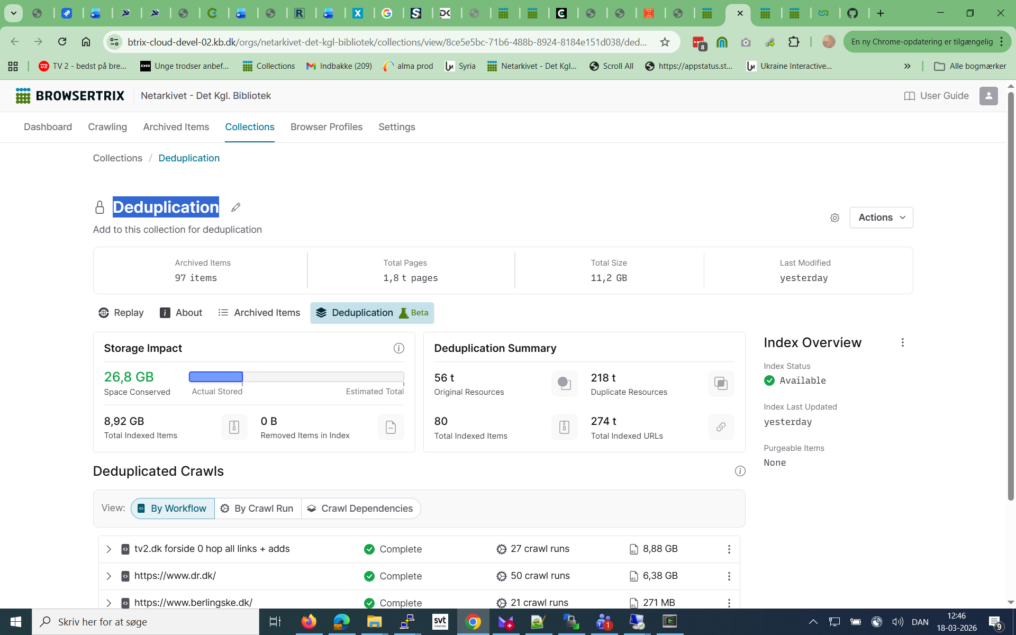
Task: Switch to the Replay tab
Action: pos(121,313)
